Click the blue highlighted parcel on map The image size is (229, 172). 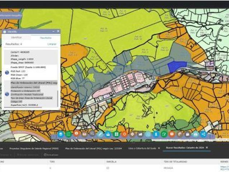pyautogui.click(x=177, y=66)
